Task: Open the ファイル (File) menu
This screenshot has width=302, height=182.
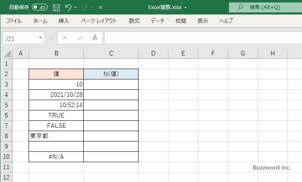Action: 14,21
